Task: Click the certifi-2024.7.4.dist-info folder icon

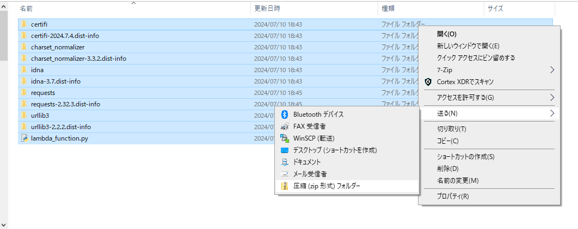Action: pos(24,36)
